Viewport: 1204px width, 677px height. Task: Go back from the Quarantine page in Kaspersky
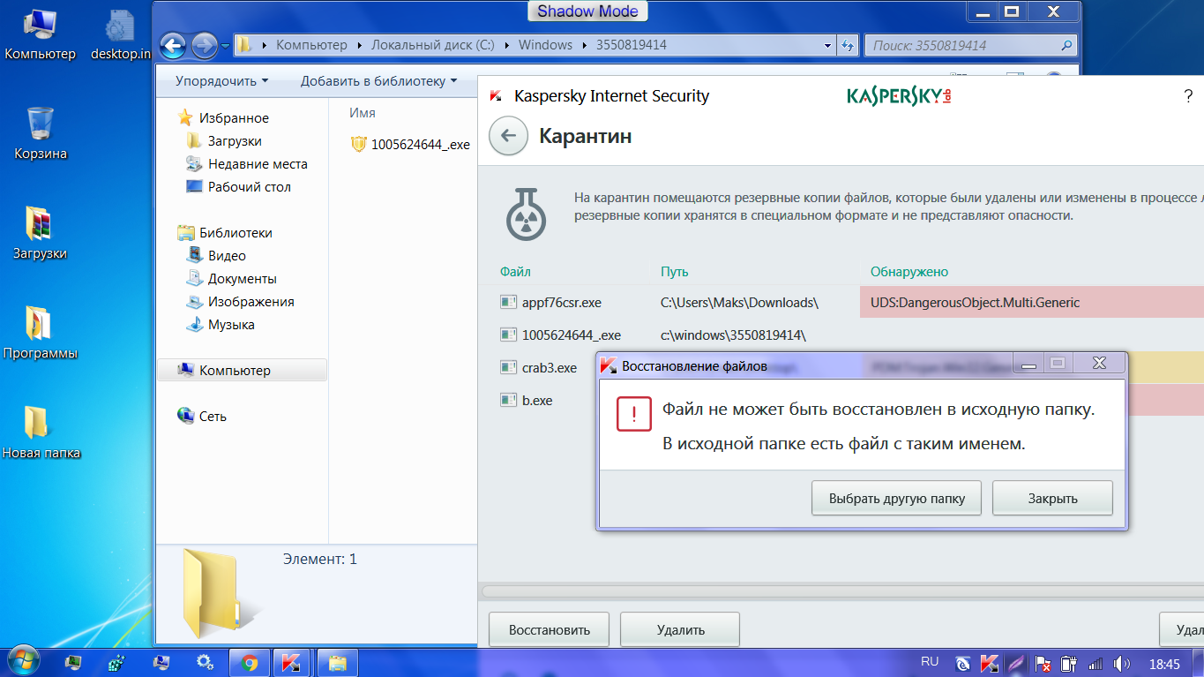pos(508,136)
